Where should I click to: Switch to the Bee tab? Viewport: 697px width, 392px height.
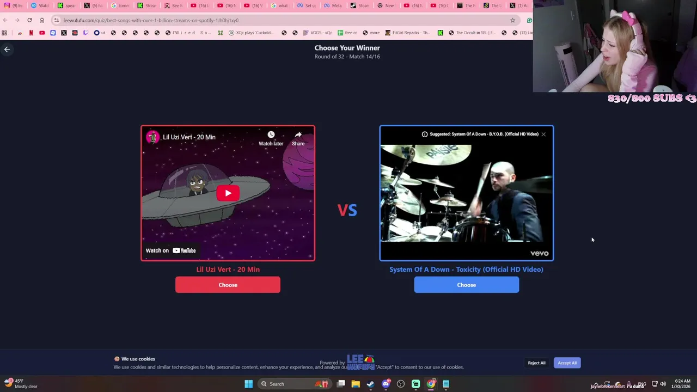tap(173, 5)
